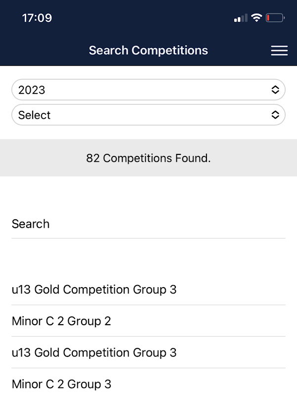Choose Minor C 2 Group 3 competition
Image resolution: width=297 pixels, height=396 pixels.
[61, 384]
